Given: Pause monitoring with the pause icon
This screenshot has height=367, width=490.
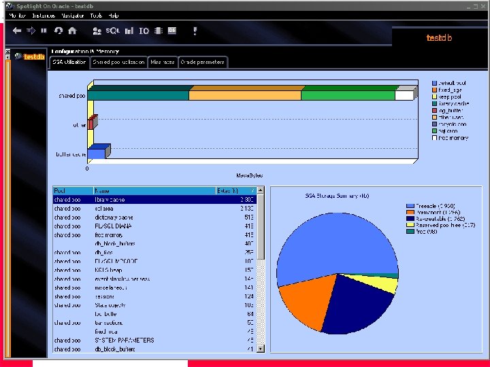Looking at the screenshot, I should coord(44,31).
